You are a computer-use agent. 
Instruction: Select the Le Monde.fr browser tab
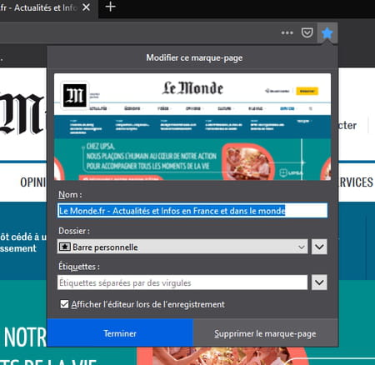(x=39, y=7)
